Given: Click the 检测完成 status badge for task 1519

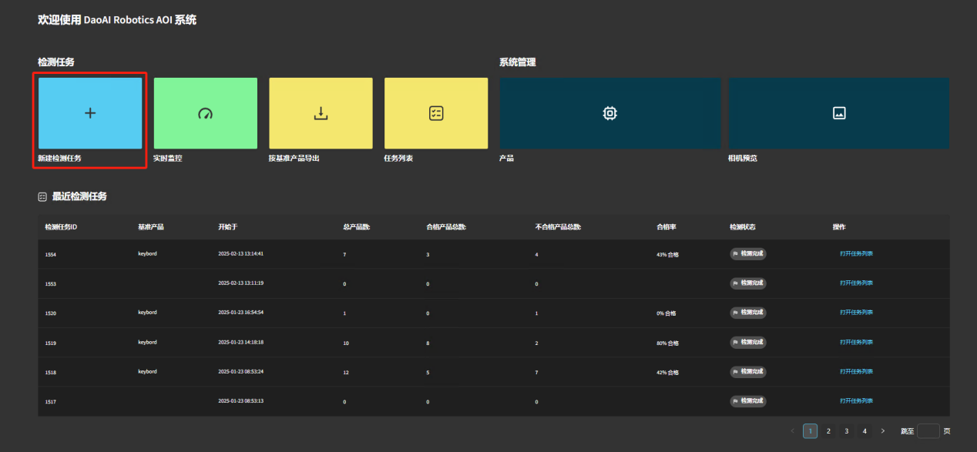Looking at the screenshot, I should point(748,342).
